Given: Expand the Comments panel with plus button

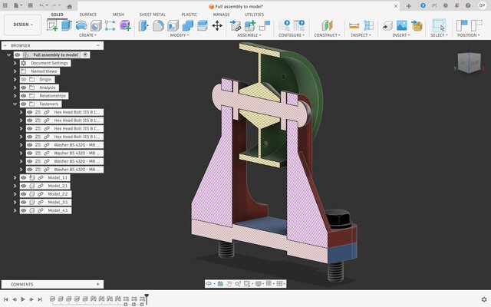Looking at the screenshot, I should [97, 284].
